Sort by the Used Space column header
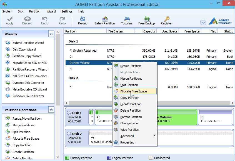Image resolution: width=235 pixels, height=161 pixels. tap(168, 31)
